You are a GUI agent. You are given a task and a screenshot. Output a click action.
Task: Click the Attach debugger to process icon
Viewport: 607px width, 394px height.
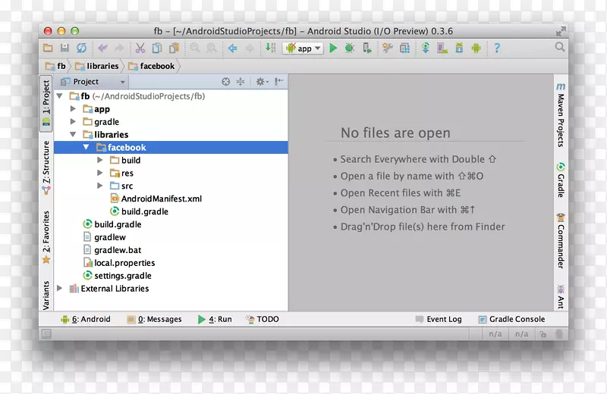pos(366,48)
